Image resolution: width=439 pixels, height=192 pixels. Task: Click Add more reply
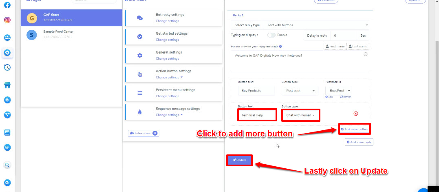point(359,142)
